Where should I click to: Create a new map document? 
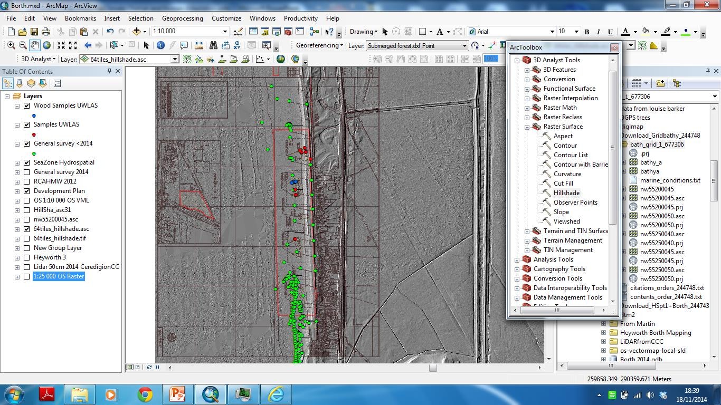[10, 32]
